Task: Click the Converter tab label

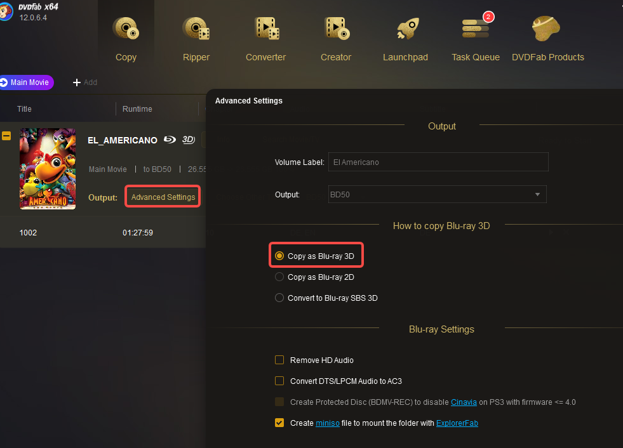Action: pos(266,57)
